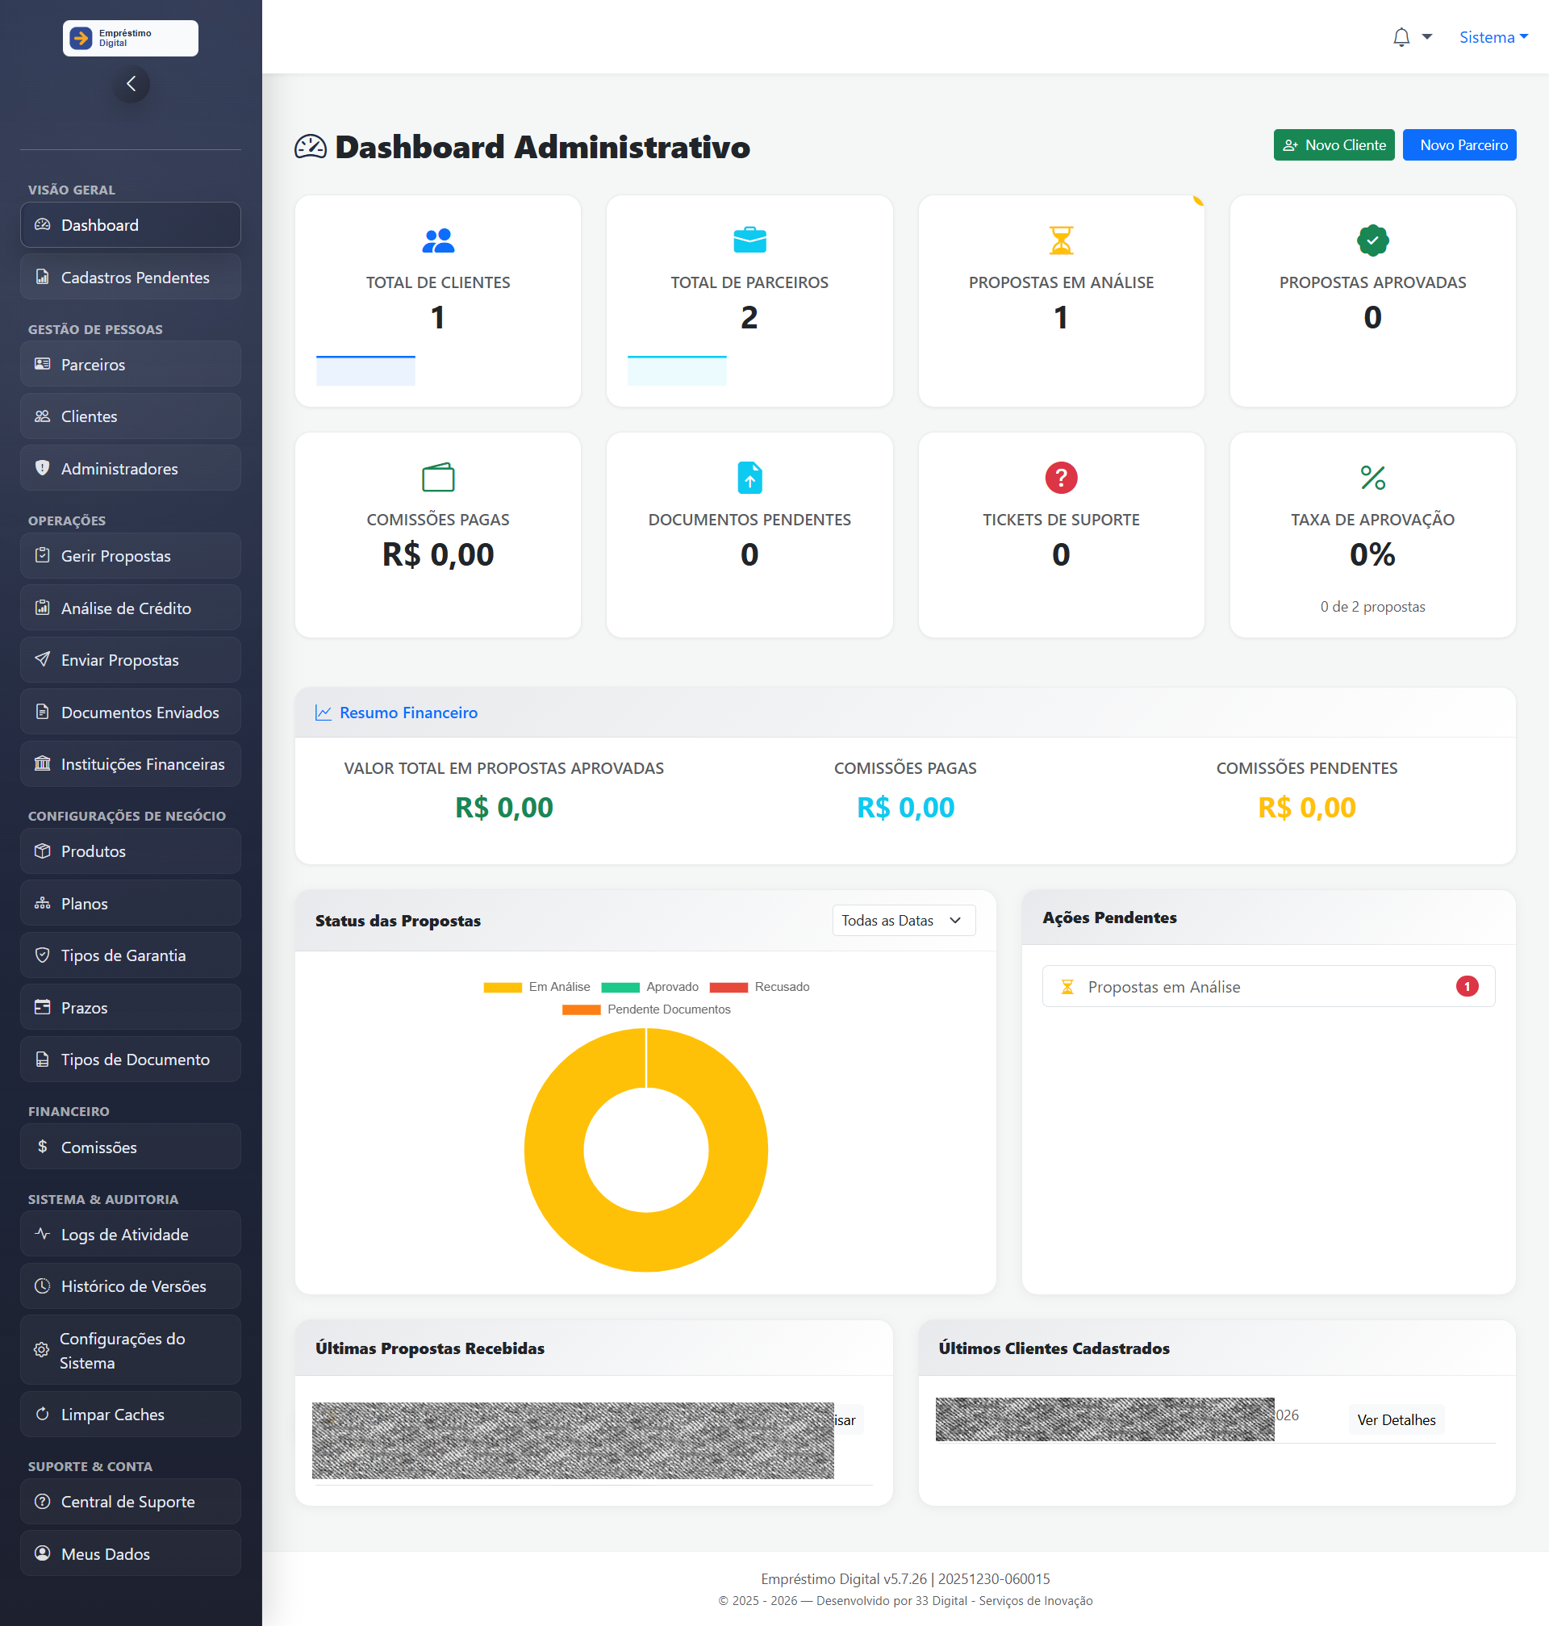
Task: Click the Instituições Financeiras bank icon
Action: tap(42, 763)
